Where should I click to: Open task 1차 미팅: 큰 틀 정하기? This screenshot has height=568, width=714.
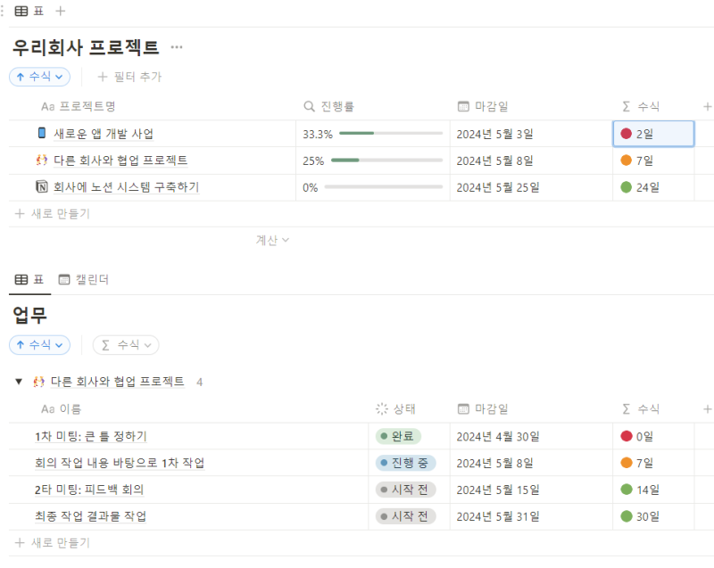91,437
